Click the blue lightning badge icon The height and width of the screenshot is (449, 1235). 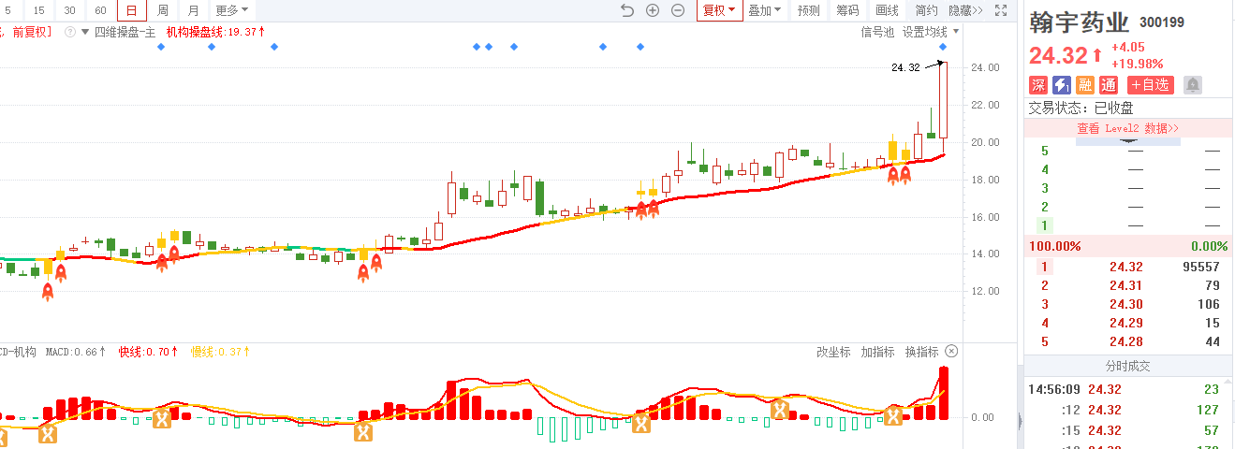(x=1062, y=85)
